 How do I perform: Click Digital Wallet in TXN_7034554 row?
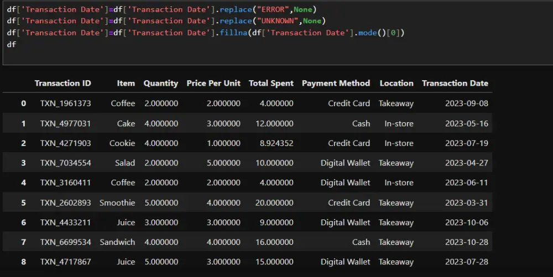[x=345, y=163]
